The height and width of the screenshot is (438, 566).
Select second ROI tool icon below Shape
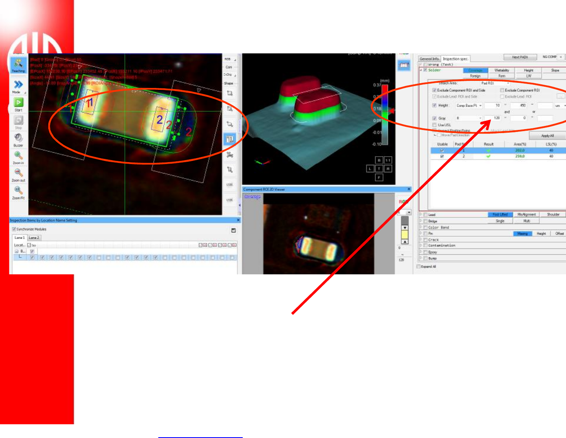[x=230, y=109]
